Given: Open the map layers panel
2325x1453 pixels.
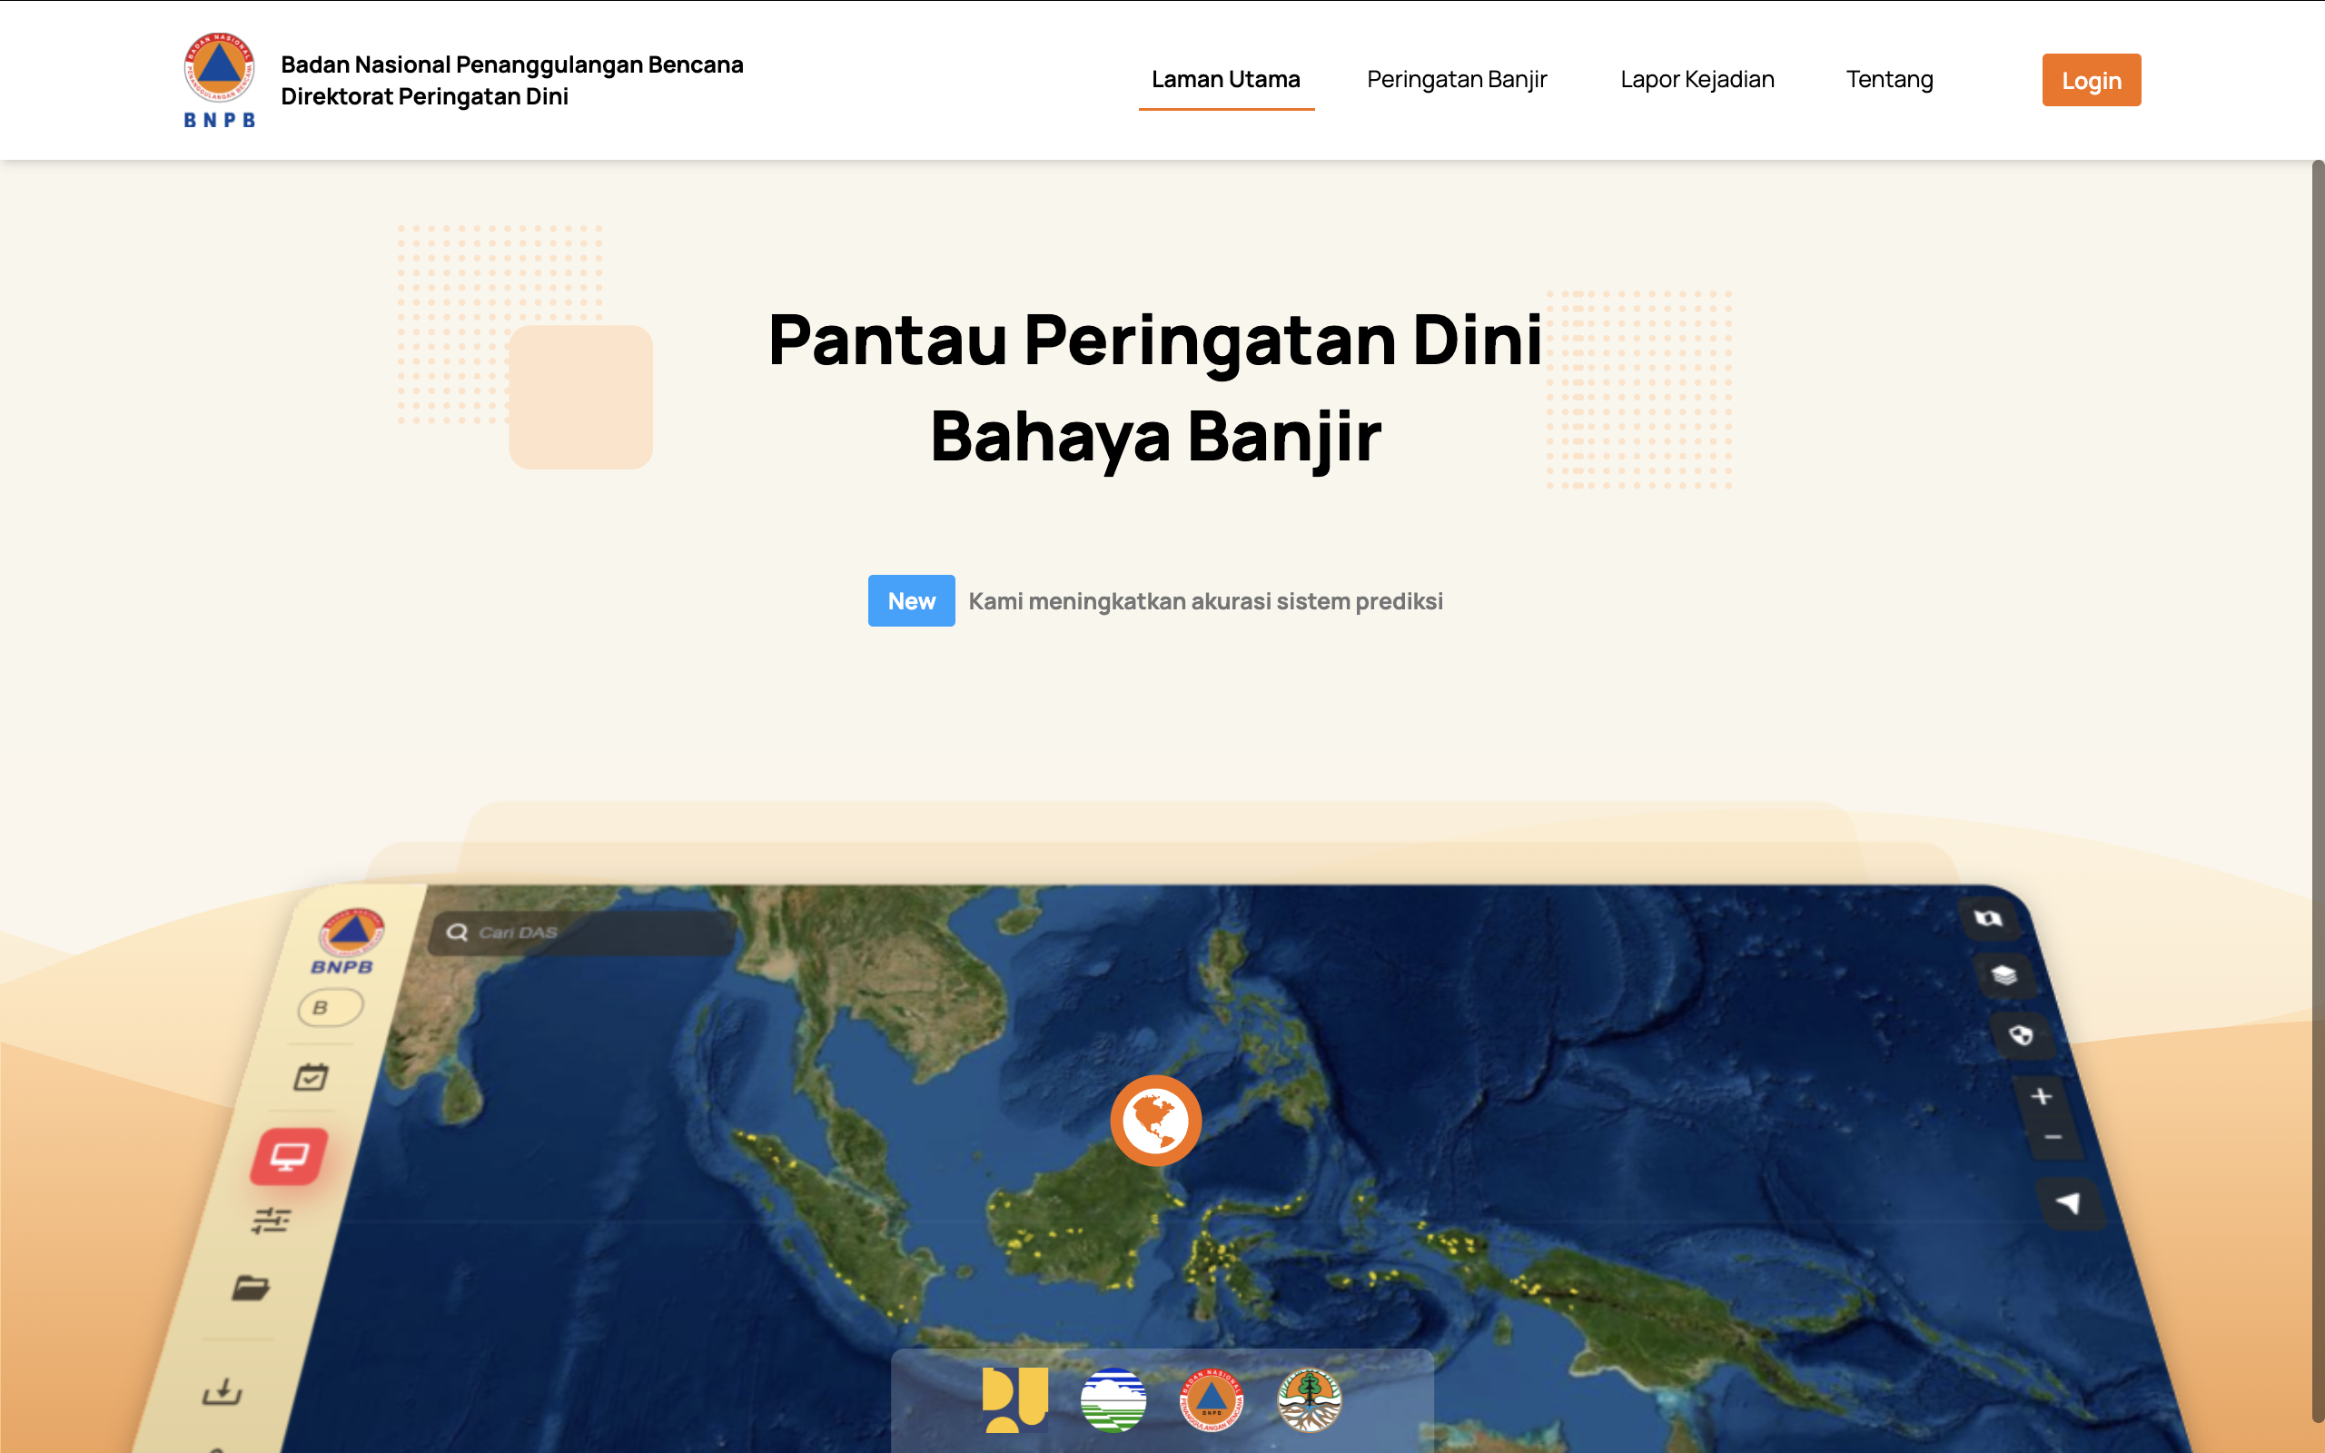Looking at the screenshot, I should pos(2008,978).
